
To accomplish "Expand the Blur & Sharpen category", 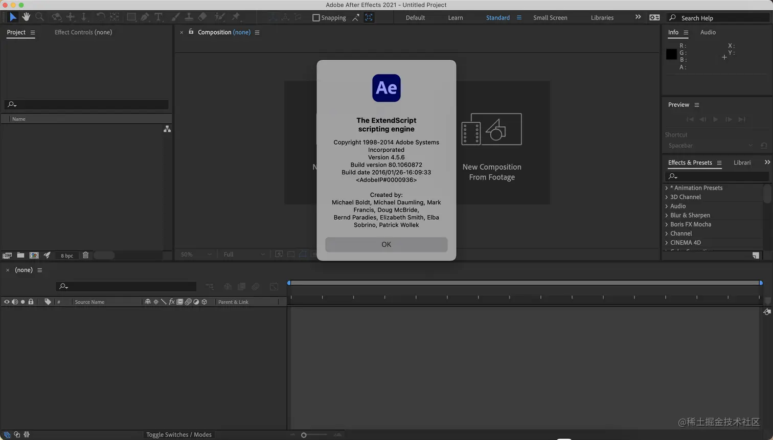I will (667, 216).
